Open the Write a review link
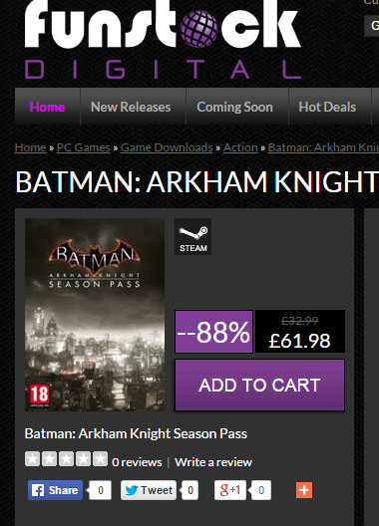This screenshot has height=526, width=379. pyautogui.click(x=213, y=462)
